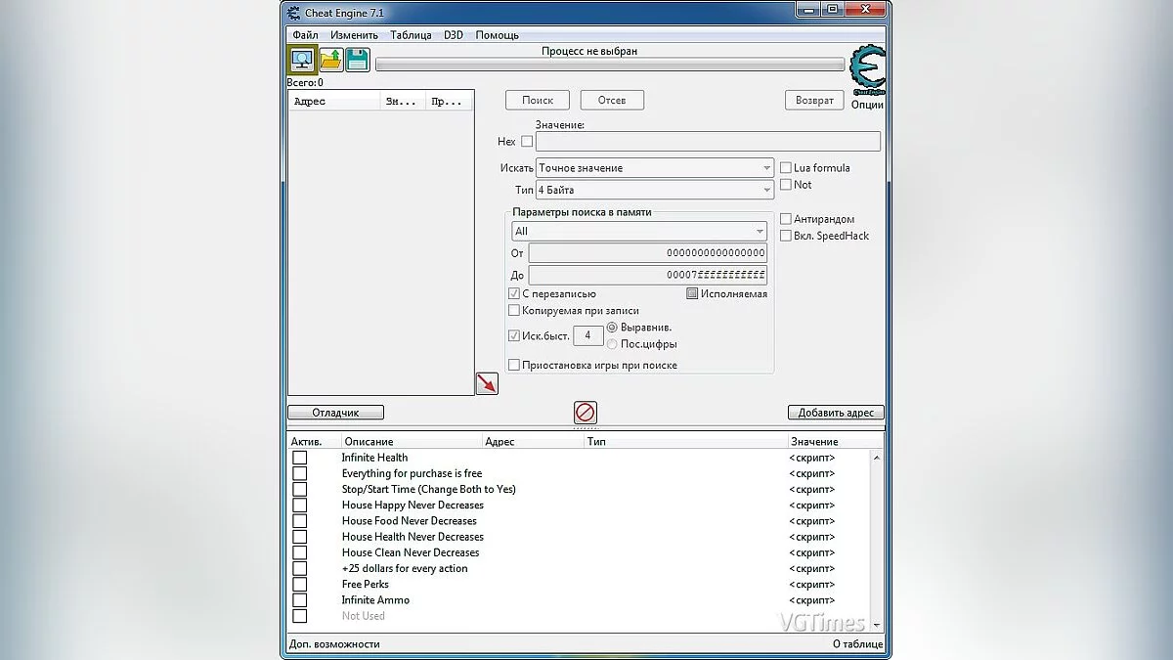The height and width of the screenshot is (660, 1173).
Task: Click the select process icon
Action: click(x=302, y=59)
